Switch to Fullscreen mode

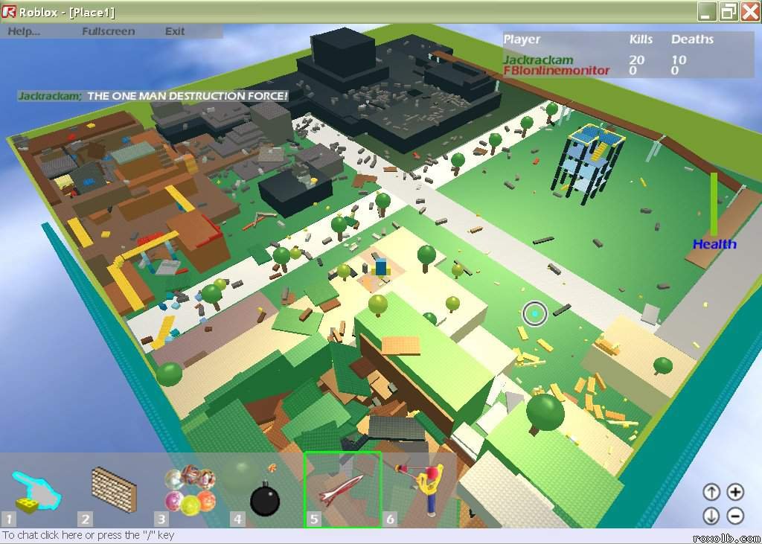click(x=108, y=31)
